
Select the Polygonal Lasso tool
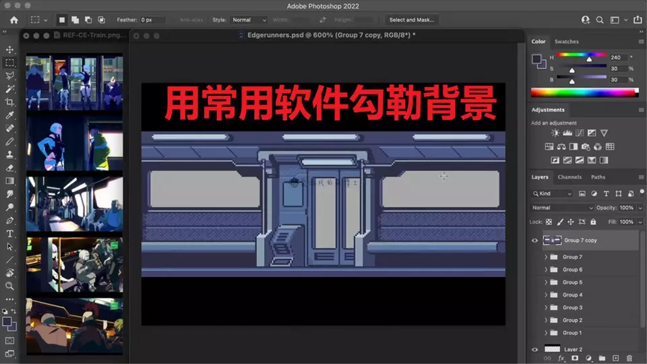click(x=9, y=75)
